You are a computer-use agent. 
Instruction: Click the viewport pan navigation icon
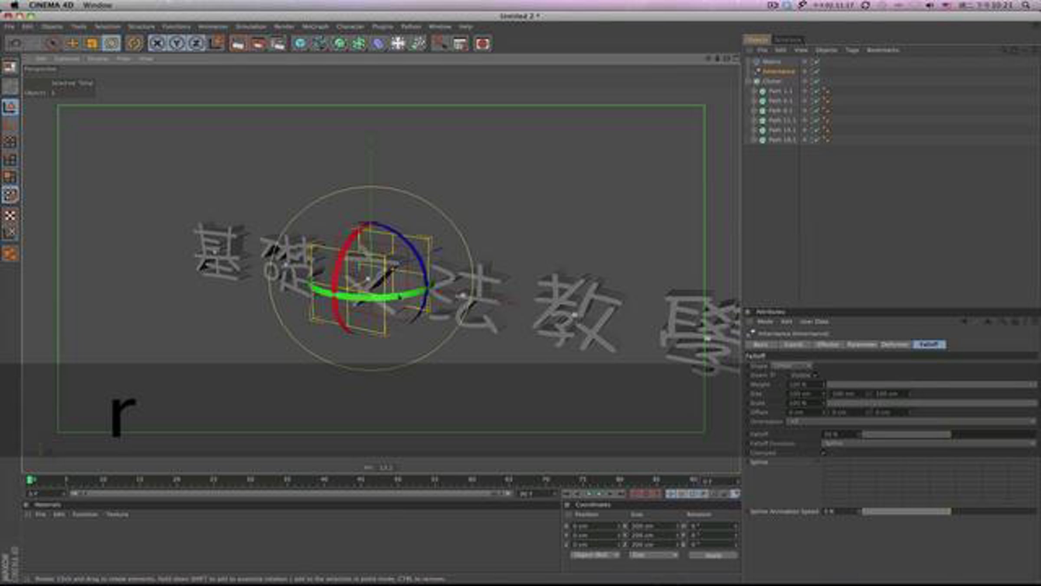(708, 58)
